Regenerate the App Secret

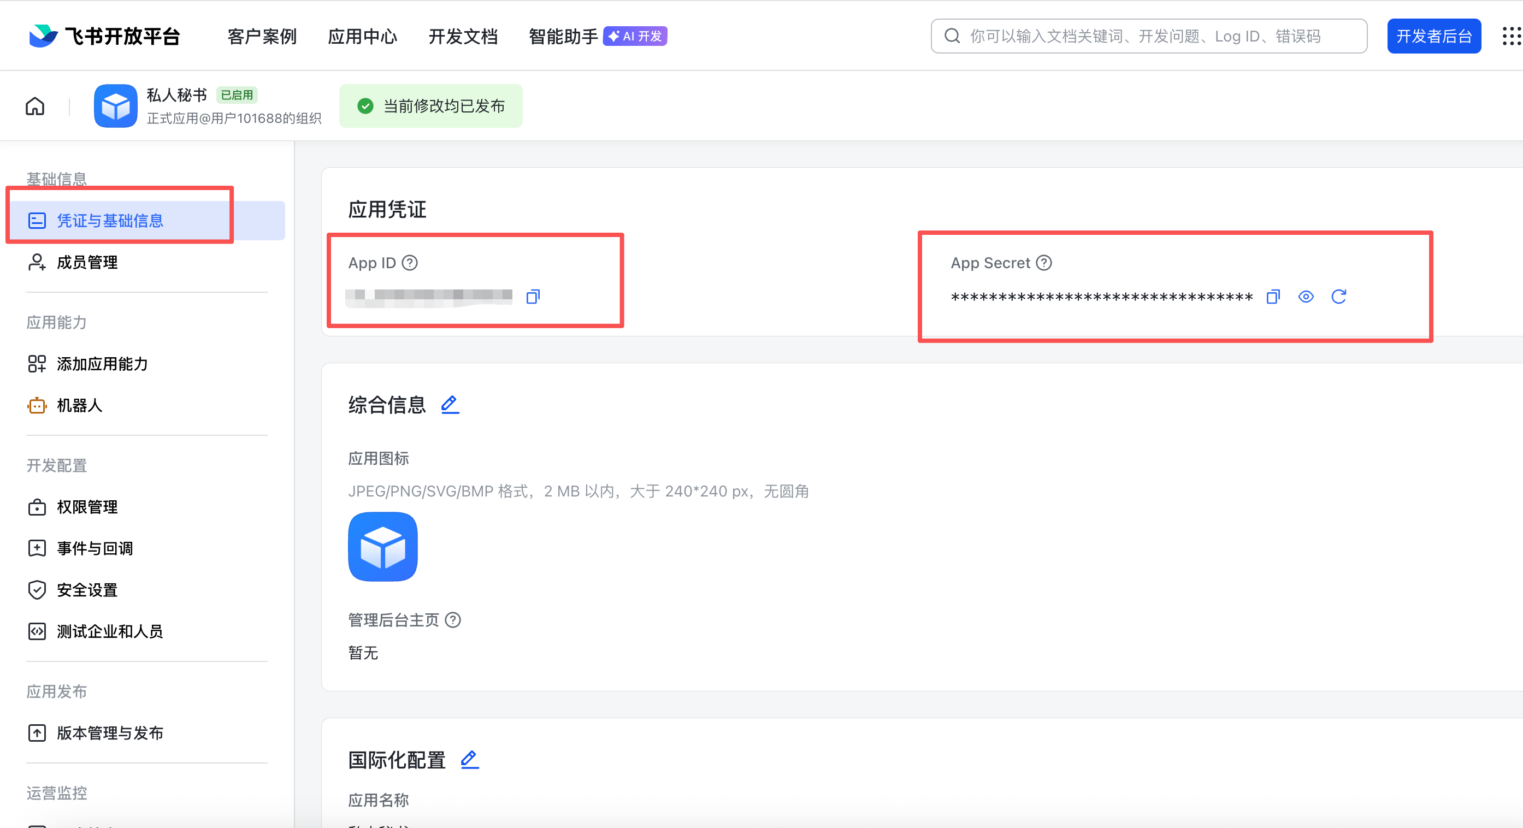point(1339,297)
